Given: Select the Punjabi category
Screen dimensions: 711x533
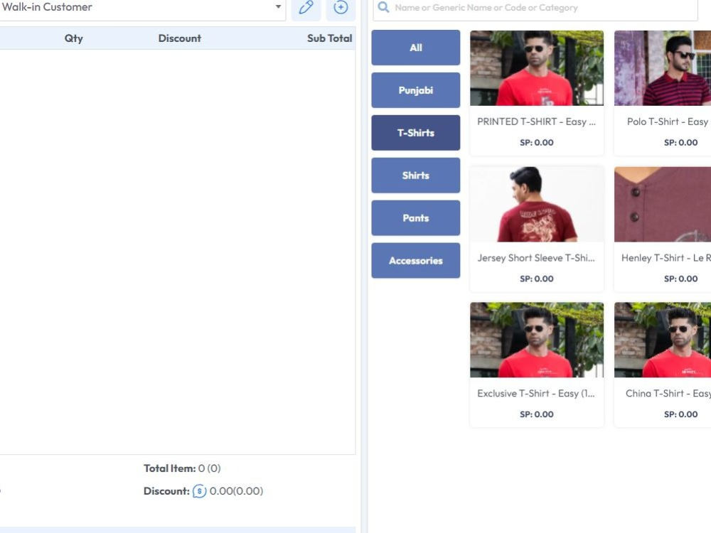Looking at the screenshot, I should click(416, 90).
